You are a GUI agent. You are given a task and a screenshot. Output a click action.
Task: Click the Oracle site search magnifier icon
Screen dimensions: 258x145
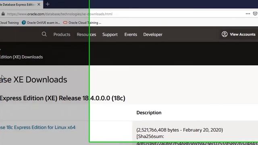tap(44, 34)
